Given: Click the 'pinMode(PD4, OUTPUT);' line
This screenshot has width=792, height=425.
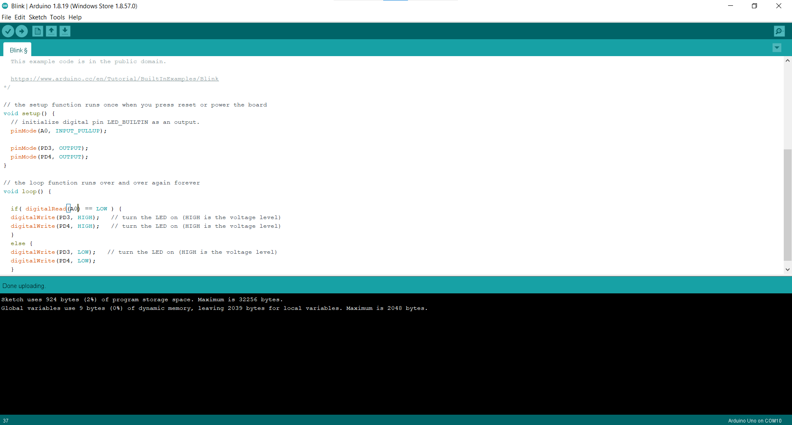Looking at the screenshot, I should 49,157.
